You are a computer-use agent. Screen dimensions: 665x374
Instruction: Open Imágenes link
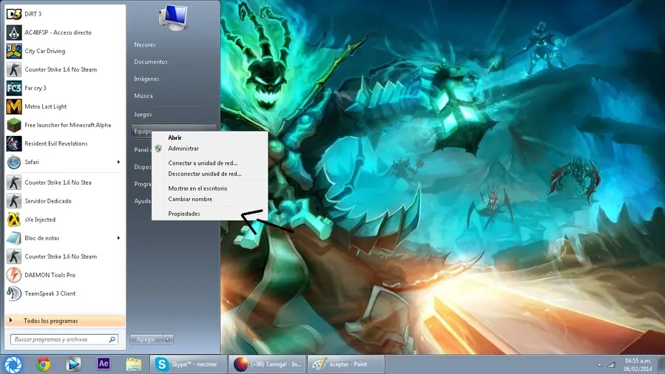[x=146, y=79]
